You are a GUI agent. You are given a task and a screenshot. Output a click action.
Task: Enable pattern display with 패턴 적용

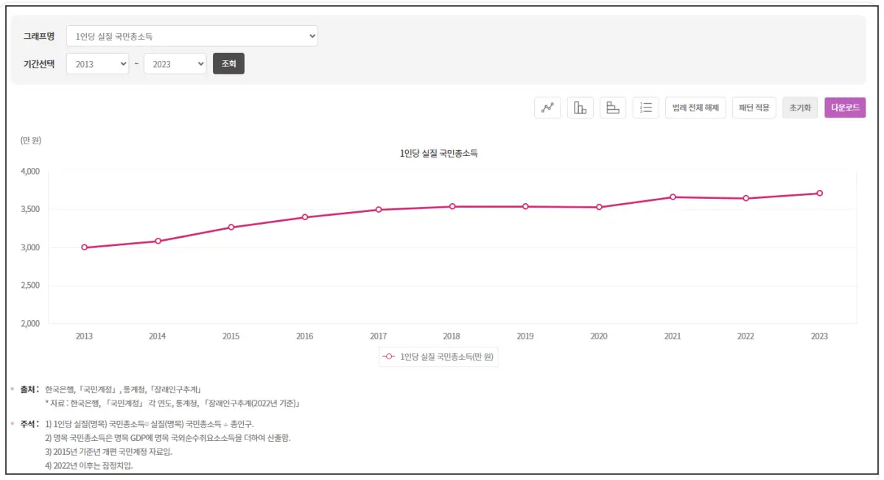(x=754, y=107)
